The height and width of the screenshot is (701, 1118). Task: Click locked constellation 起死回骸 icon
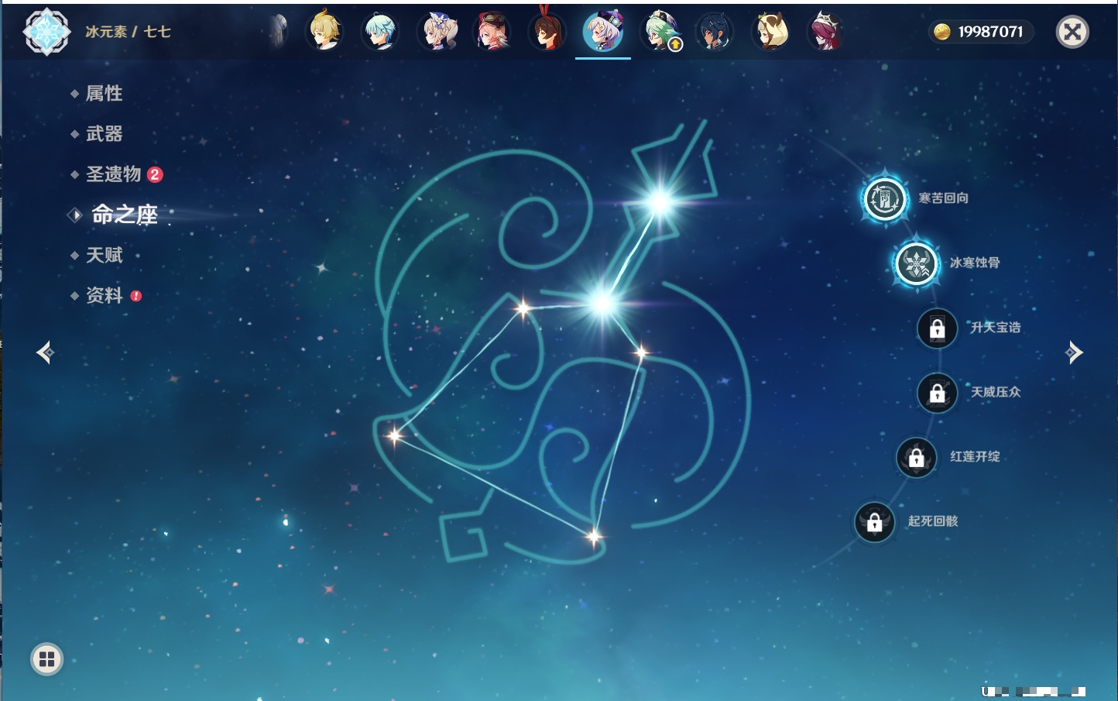(x=874, y=521)
